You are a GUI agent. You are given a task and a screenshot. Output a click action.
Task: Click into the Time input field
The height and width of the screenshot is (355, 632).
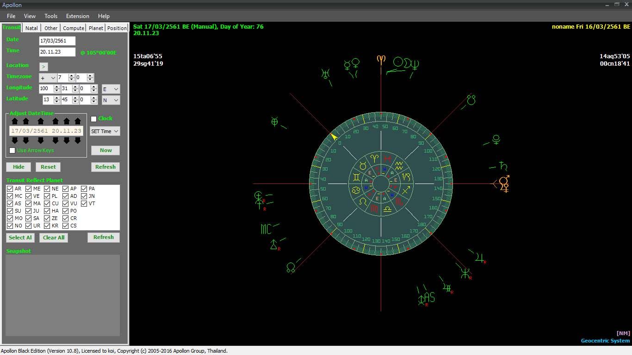point(57,52)
